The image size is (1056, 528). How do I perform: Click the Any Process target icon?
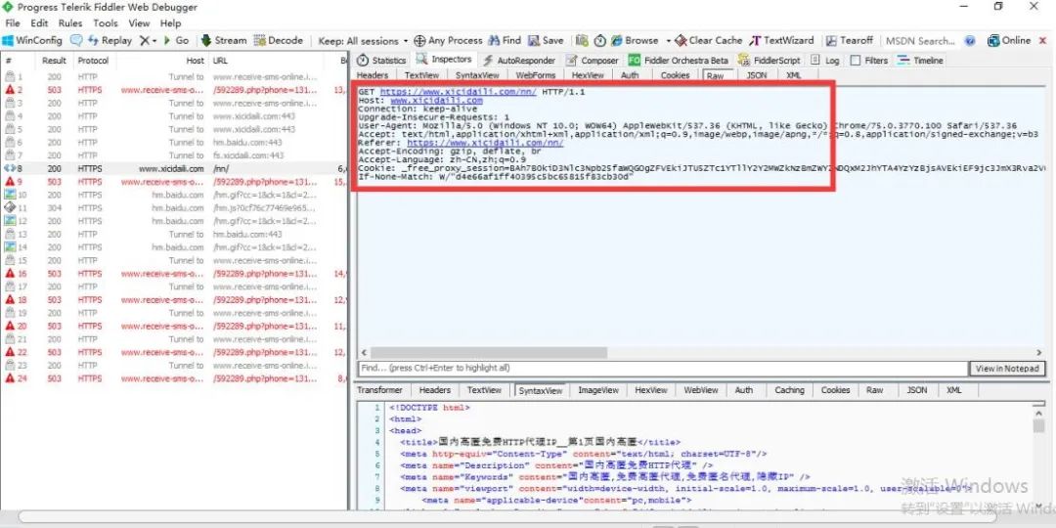(419, 40)
